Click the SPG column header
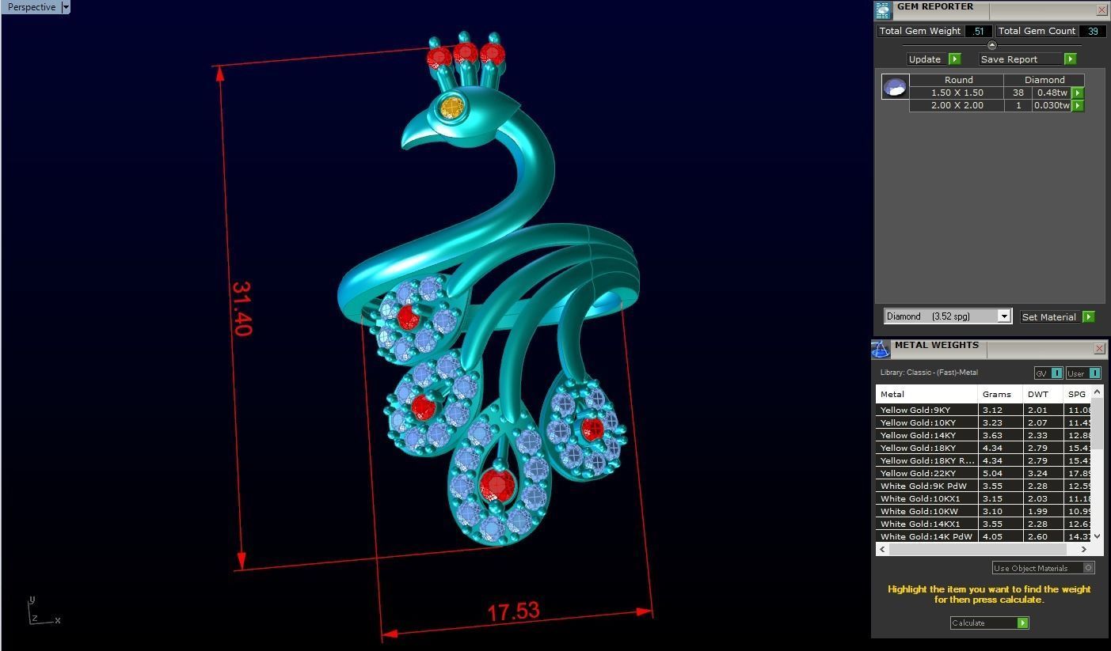Viewport: 1111px width, 651px height. (x=1077, y=394)
